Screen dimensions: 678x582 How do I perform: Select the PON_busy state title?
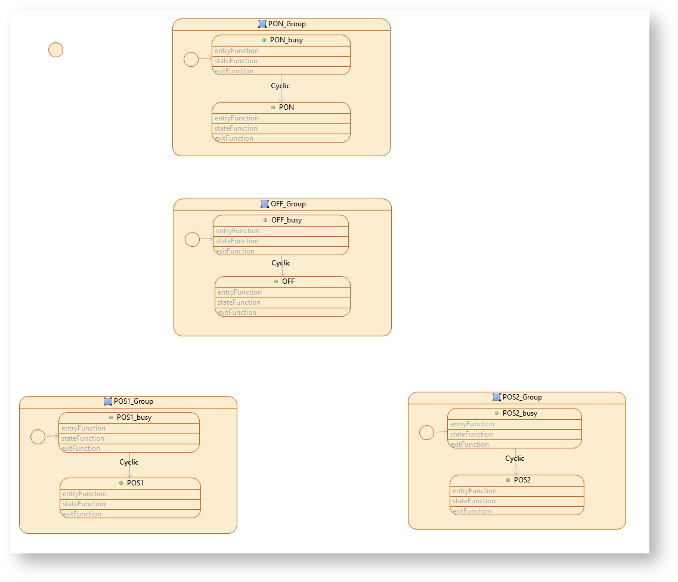pyautogui.click(x=286, y=40)
